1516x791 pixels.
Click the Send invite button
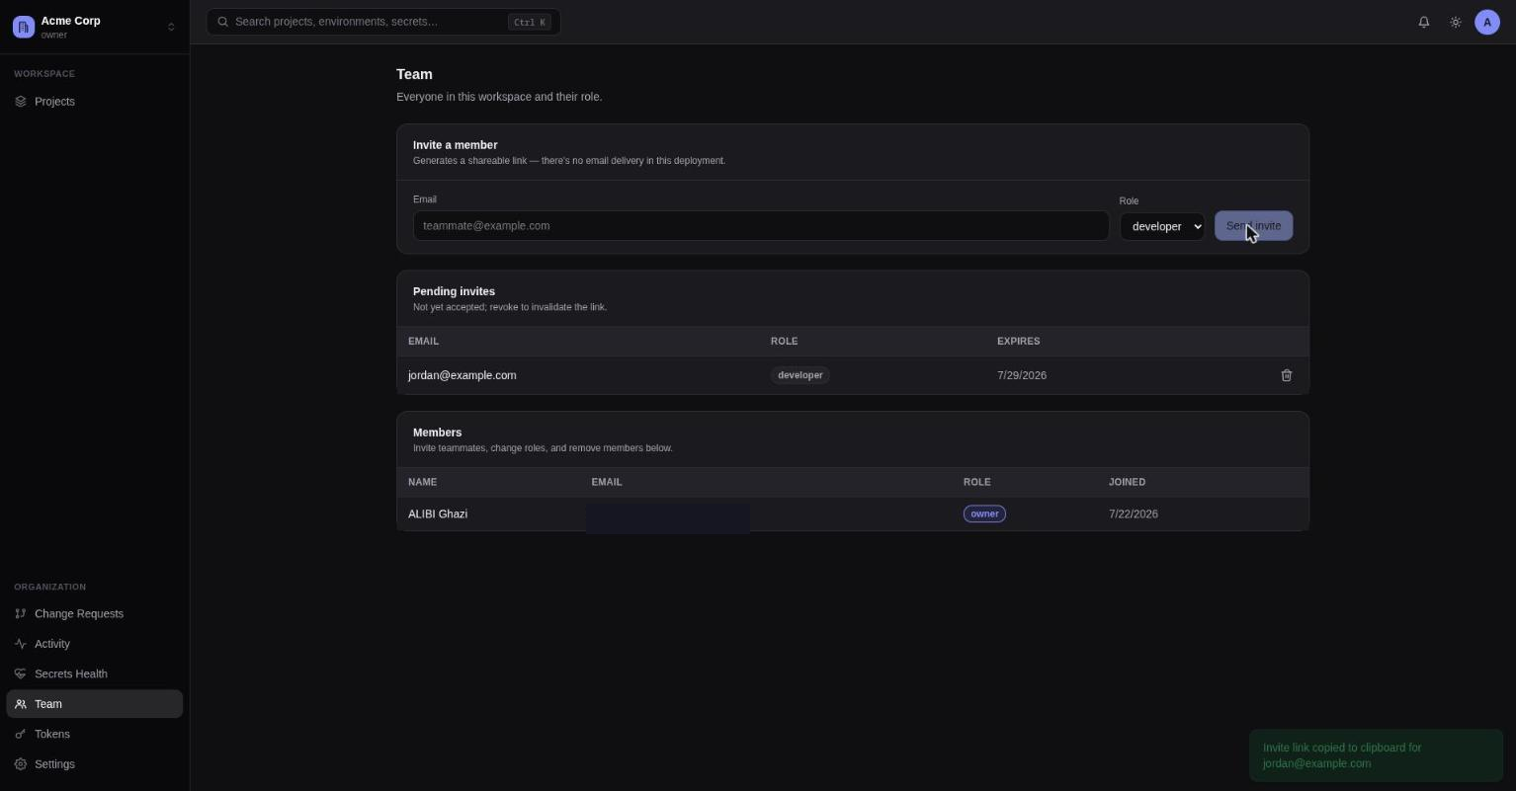(1253, 226)
